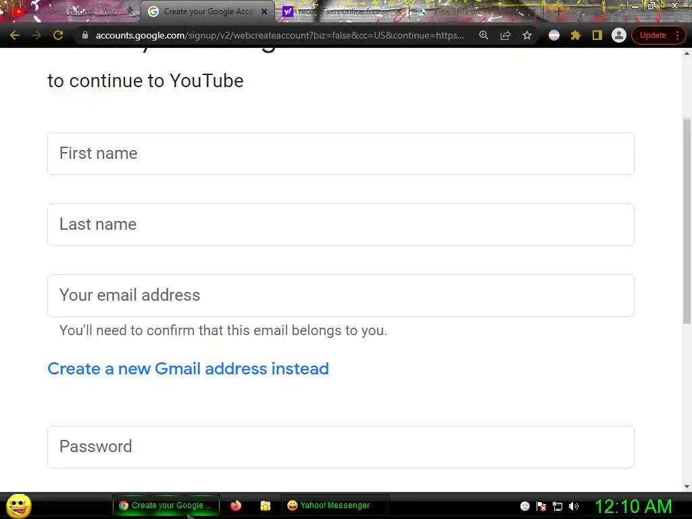Reload the page with the refresh icon

58,35
